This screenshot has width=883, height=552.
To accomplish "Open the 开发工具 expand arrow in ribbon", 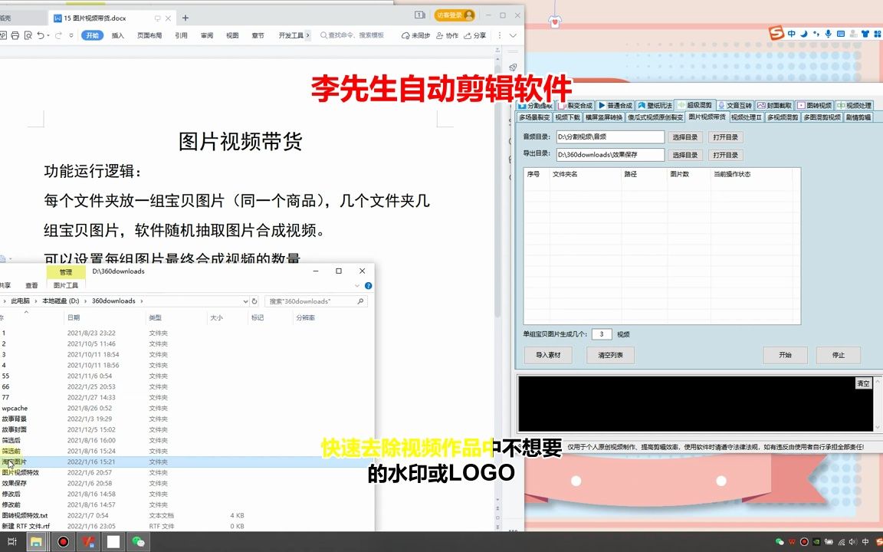I will tap(307, 35).
